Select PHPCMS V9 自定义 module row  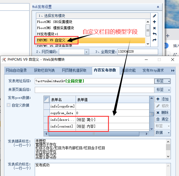(91, 40)
